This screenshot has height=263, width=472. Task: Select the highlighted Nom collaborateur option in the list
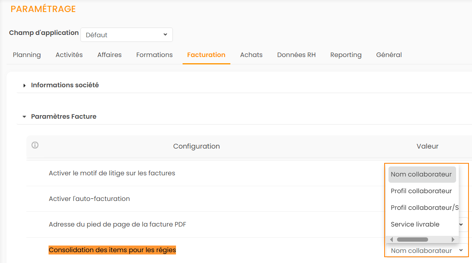(x=421, y=175)
